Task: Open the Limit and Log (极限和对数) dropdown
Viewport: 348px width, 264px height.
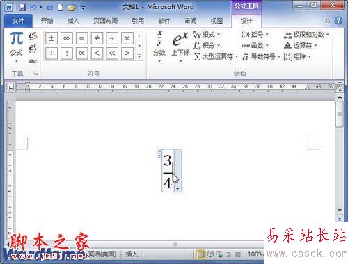Action: 306,35
